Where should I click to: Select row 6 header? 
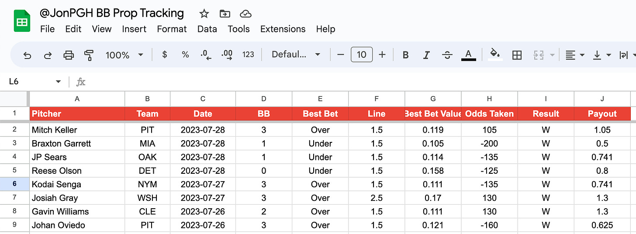point(14,184)
